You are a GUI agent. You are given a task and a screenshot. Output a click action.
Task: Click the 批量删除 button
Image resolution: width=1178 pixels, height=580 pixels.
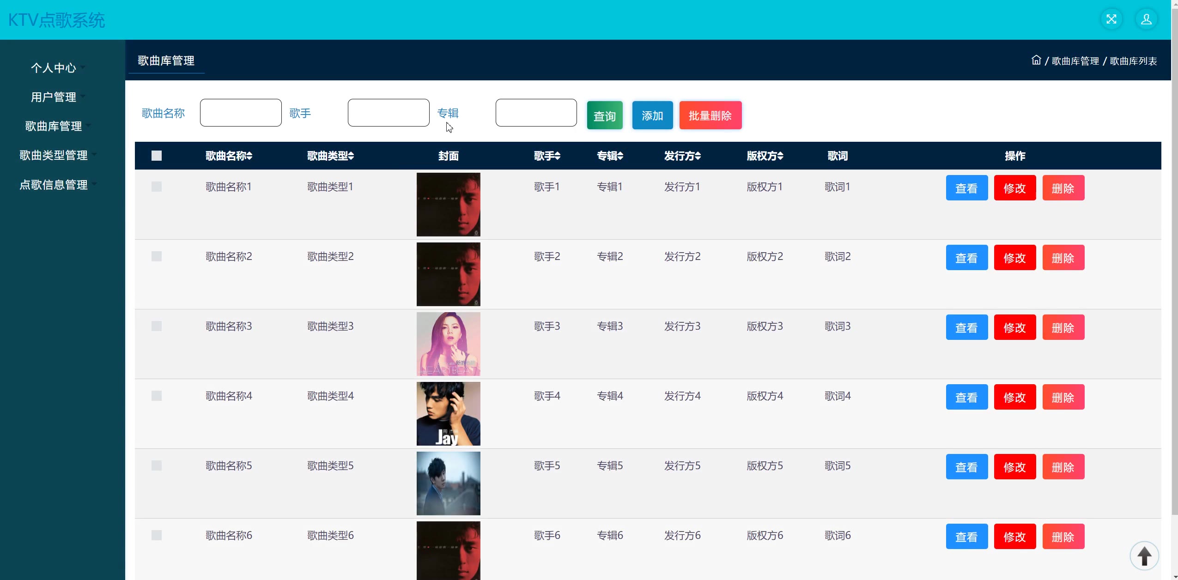pyautogui.click(x=710, y=115)
